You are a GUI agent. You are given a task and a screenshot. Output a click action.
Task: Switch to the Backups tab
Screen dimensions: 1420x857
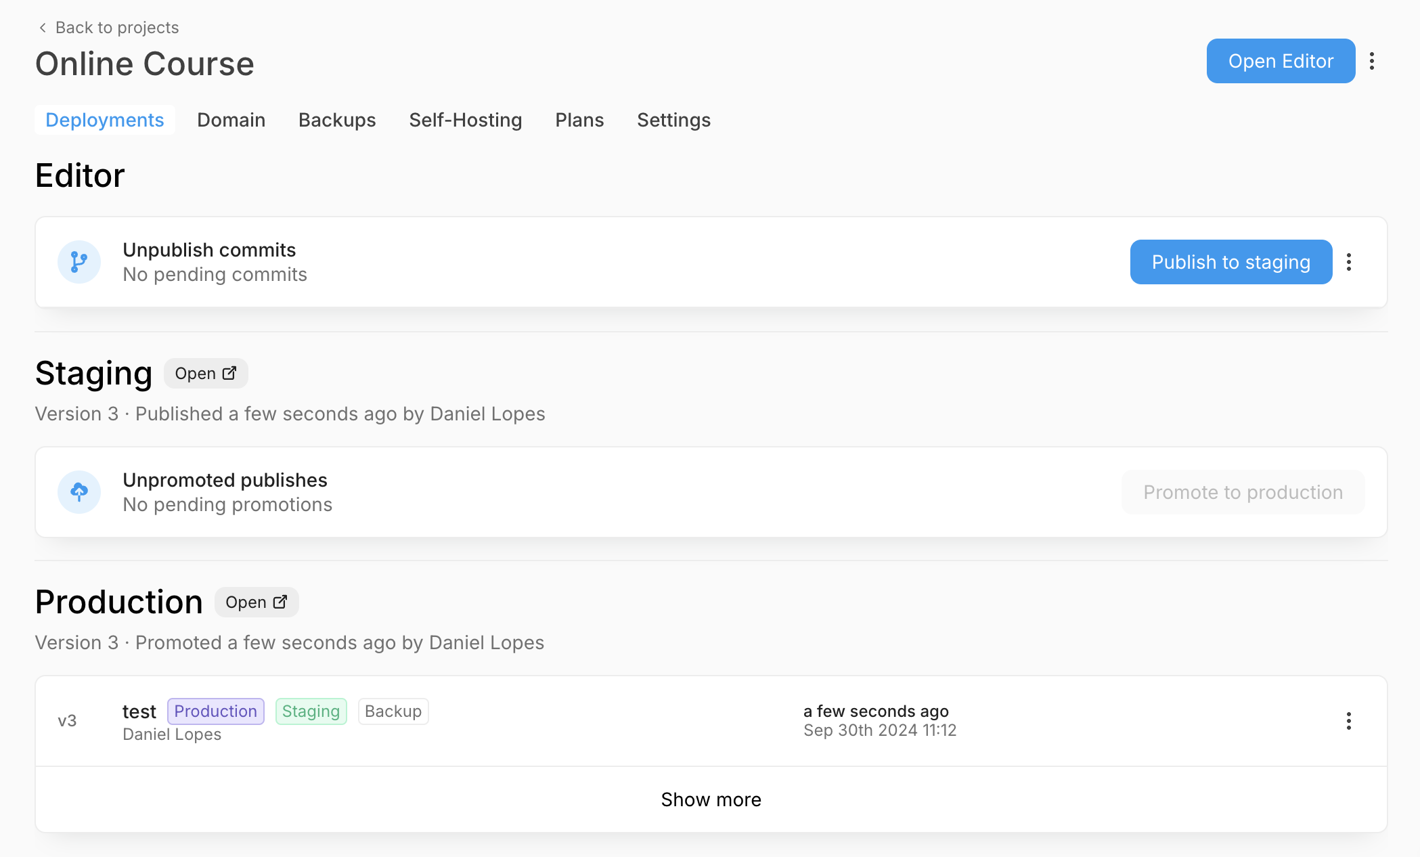pyautogui.click(x=337, y=120)
